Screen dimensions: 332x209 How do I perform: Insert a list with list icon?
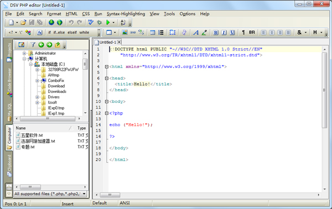[161, 33]
